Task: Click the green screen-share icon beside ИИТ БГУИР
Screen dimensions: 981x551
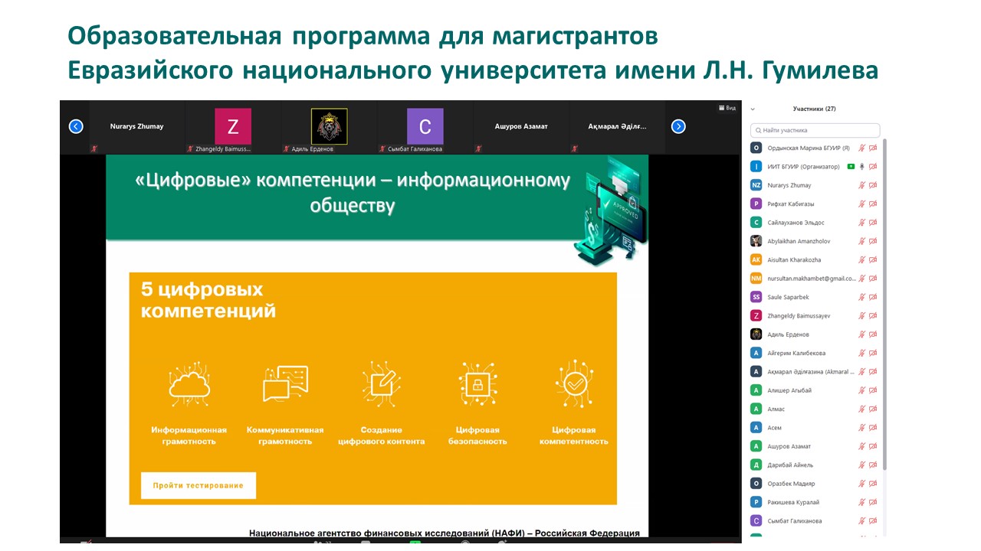Action: click(851, 167)
